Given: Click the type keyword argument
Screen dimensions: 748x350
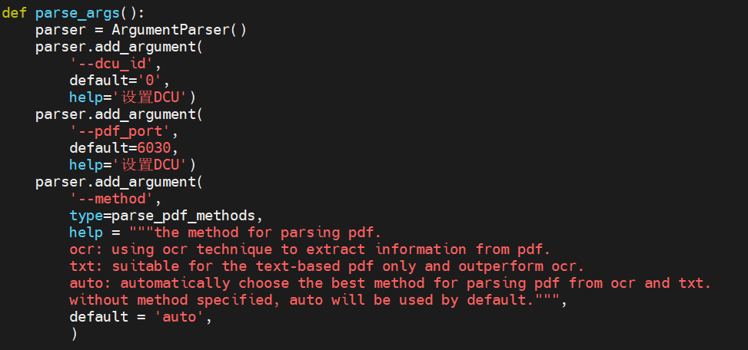Looking at the screenshot, I should pos(85,216).
